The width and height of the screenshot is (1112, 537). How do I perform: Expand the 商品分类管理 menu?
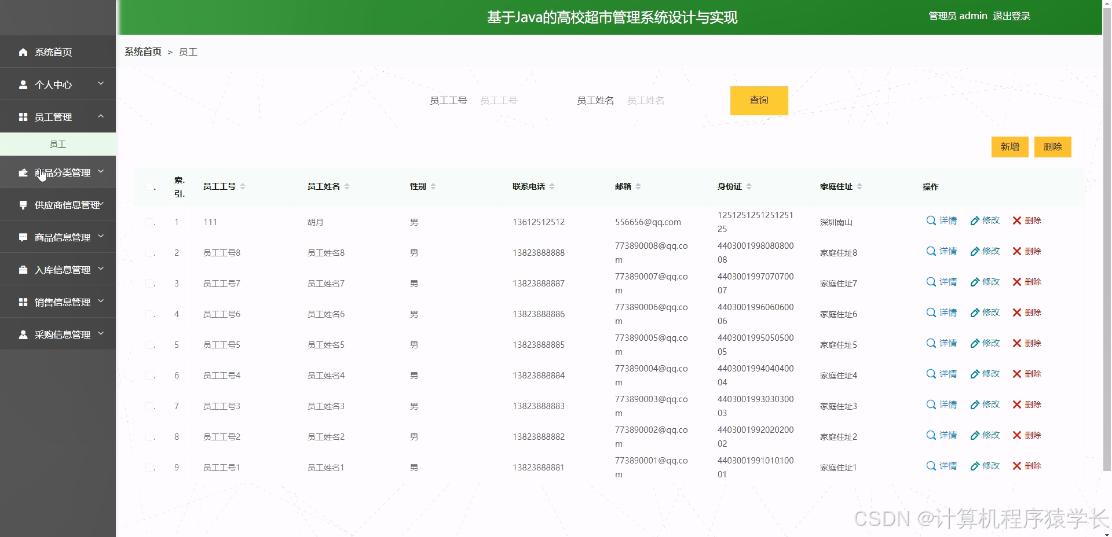(101, 172)
